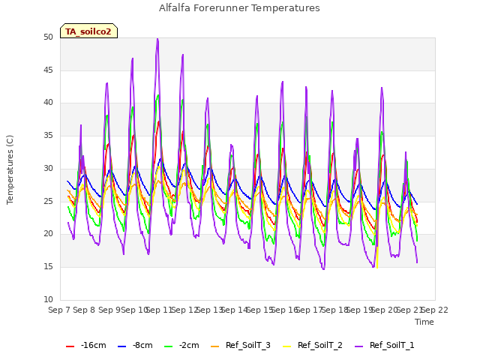Click the red -16cm legend swatch
480x360 pixels.
pyautogui.click(x=70, y=346)
